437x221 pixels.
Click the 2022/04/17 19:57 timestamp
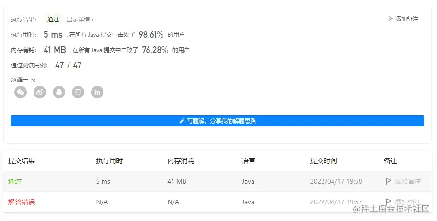336,202
